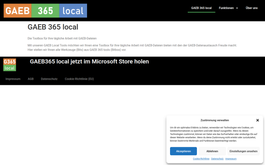
Task: Click the GAEB 365 local header logo
Action: pos(45,11)
